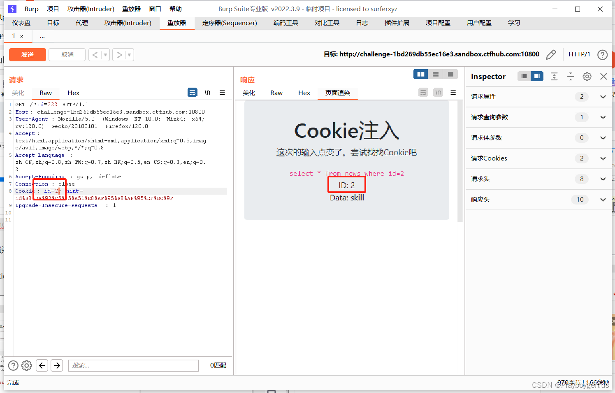Toggle non-printable \n characters in request
Screen dimensions: 615x393
point(207,93)
